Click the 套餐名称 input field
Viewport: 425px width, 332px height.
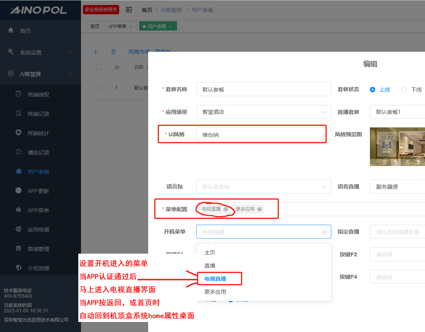click(263, 89)
